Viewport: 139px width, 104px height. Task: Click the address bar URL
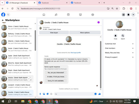41,9
